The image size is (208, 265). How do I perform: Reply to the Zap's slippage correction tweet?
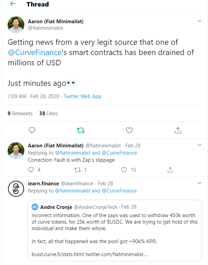[x=31, y=170]
